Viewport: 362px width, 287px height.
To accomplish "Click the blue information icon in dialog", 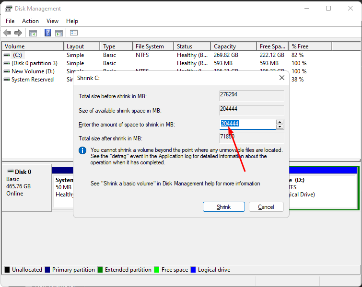I will click(82, 150).
